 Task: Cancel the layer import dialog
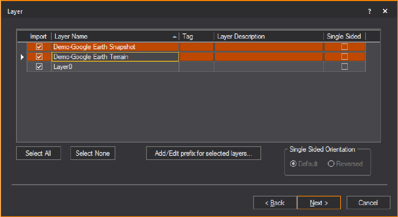pos(368,202)
